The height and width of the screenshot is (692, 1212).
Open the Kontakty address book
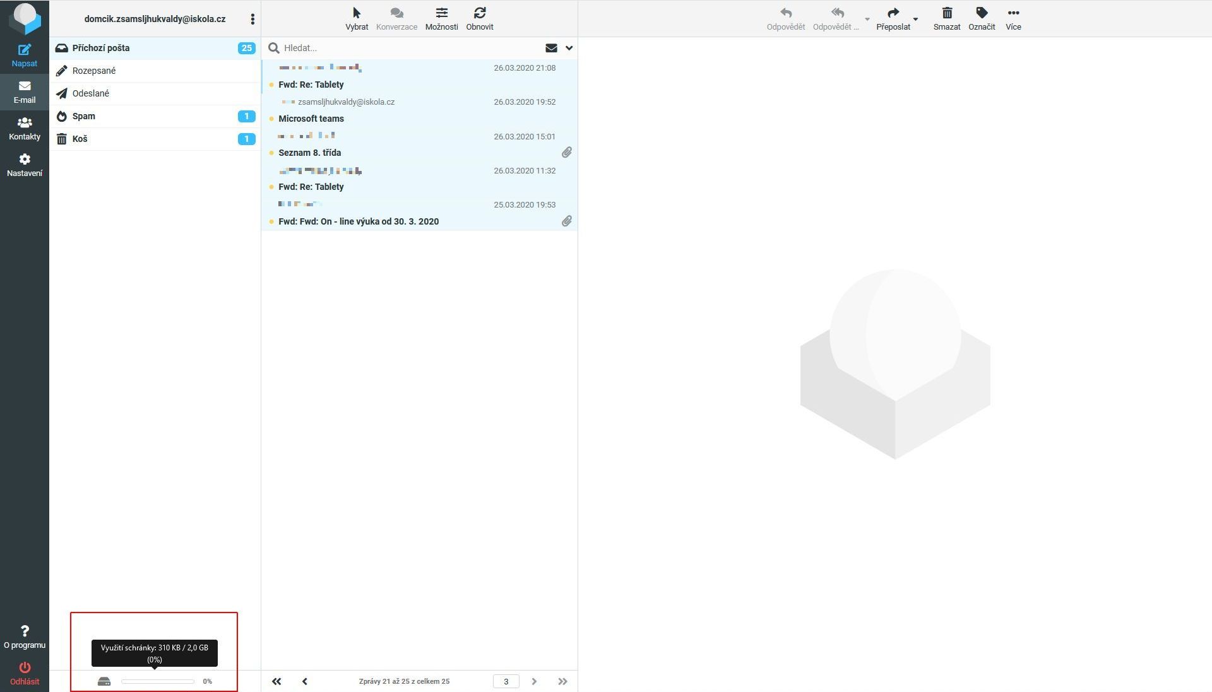coord(25,129)
